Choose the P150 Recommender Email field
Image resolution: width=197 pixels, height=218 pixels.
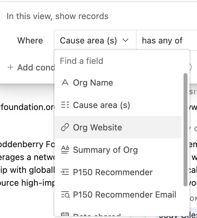pos(118,195)
